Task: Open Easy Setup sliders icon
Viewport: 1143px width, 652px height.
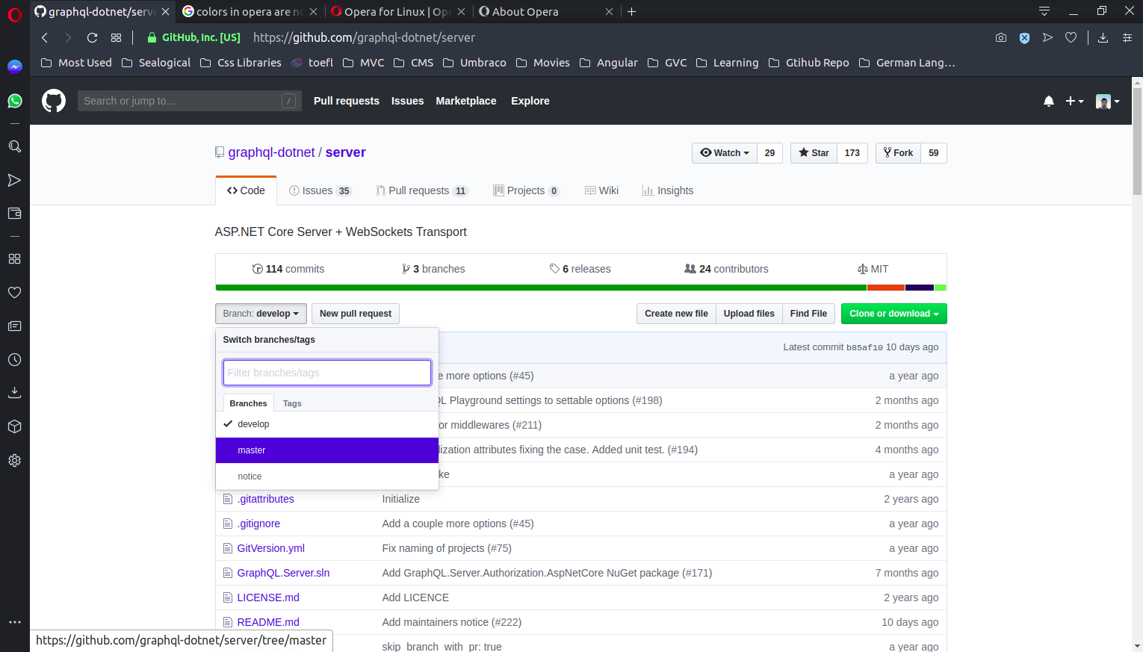Action: point(1127,37)
